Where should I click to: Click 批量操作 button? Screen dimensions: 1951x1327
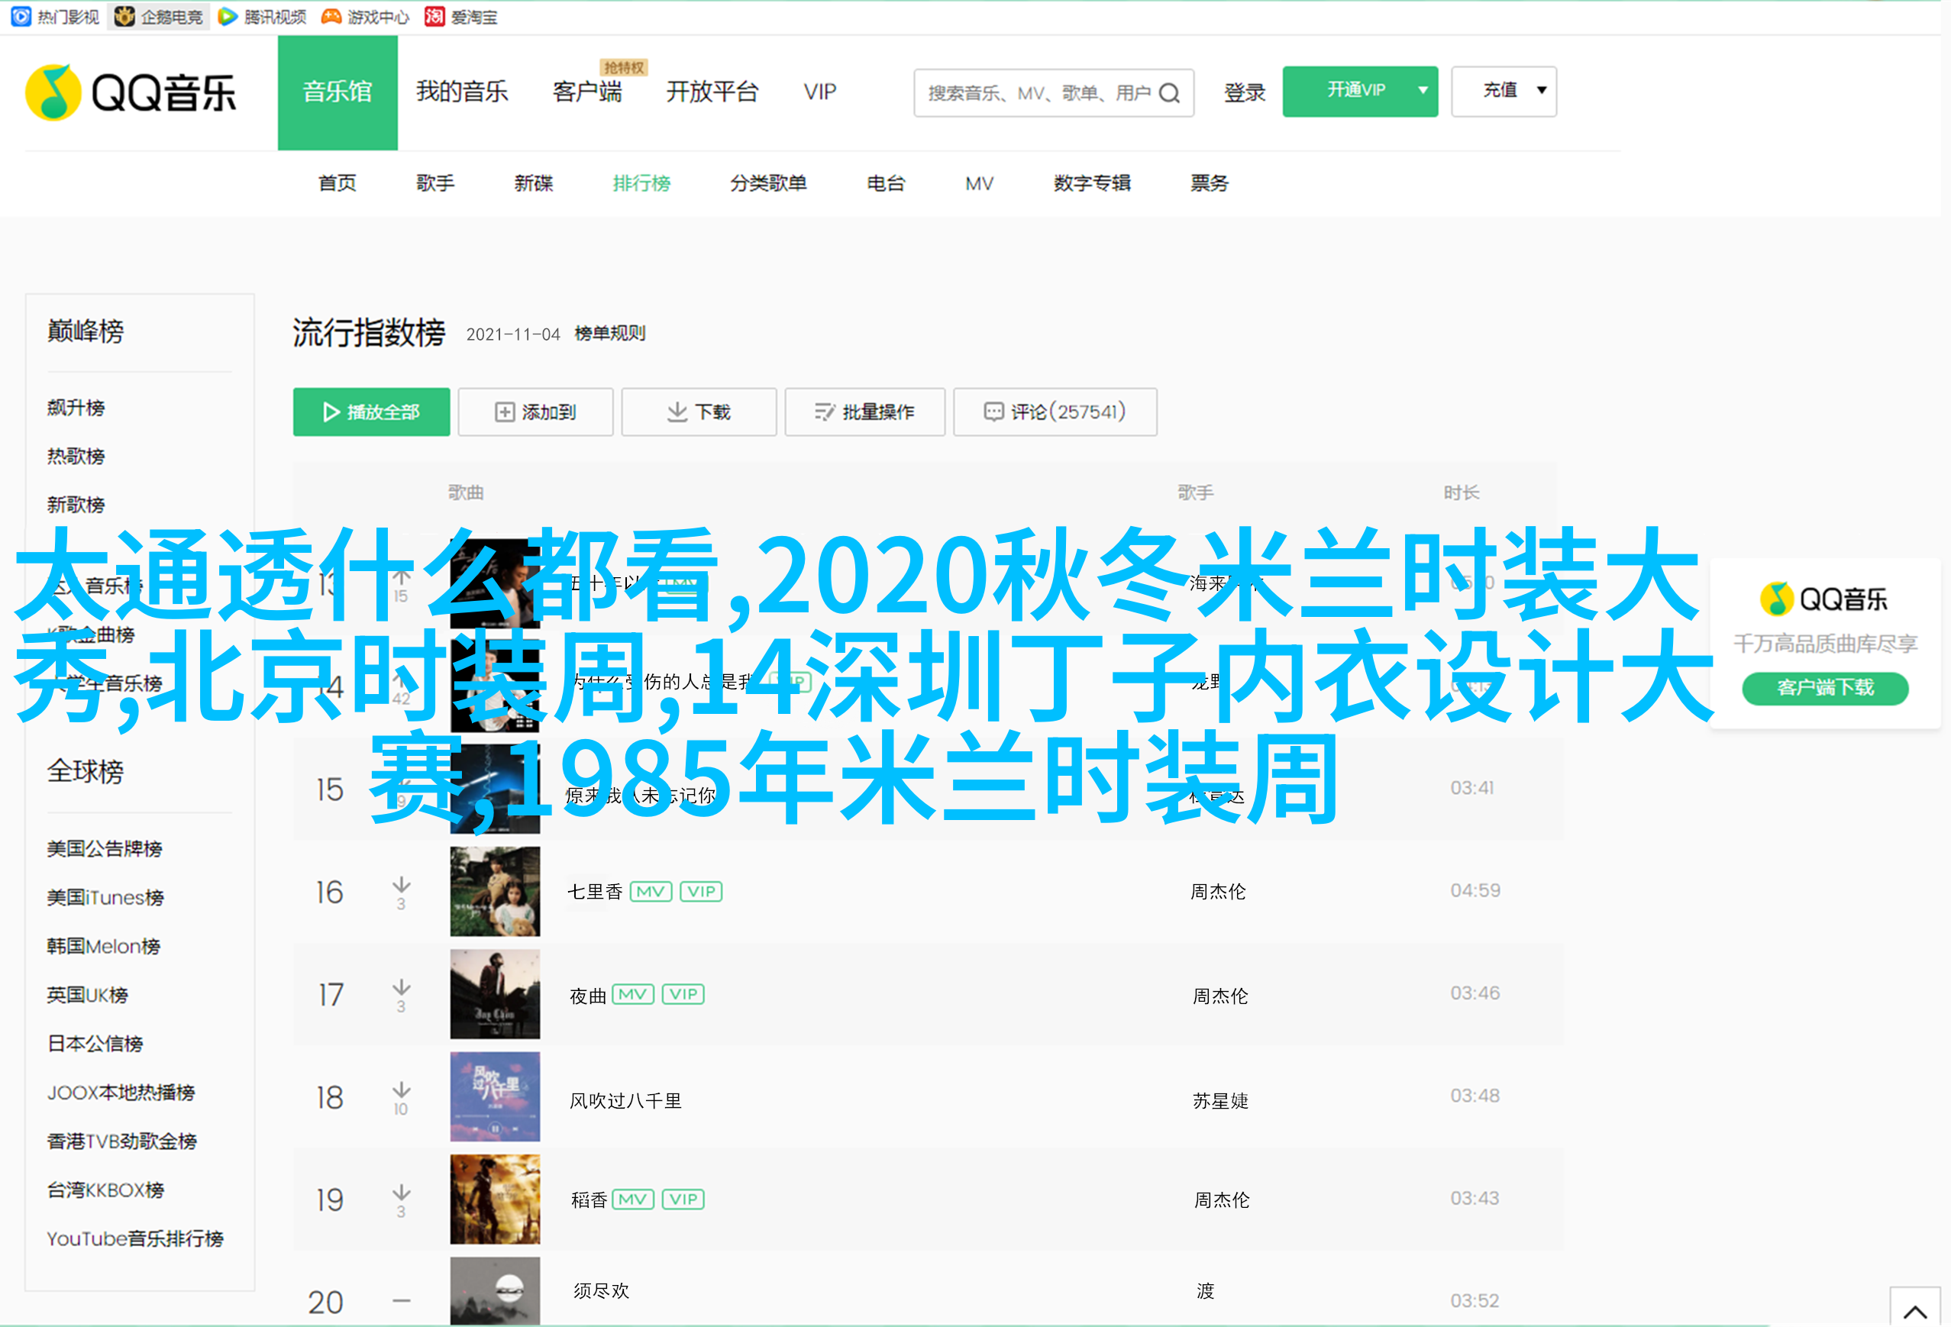[x=864, y=412]
